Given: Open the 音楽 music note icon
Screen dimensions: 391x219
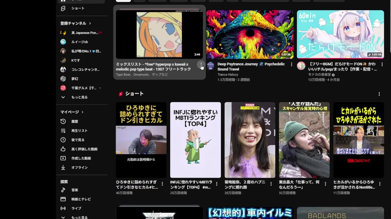Looking at the screenshot, I should 63,190.
